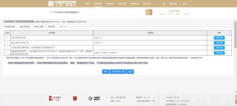This screenshot has width=237, height=106.
Task: Switch to the 项目基本信息 tab
Action: pos(10,27)
